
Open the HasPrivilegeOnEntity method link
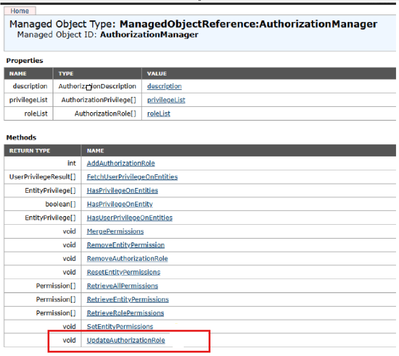point(120,204)
